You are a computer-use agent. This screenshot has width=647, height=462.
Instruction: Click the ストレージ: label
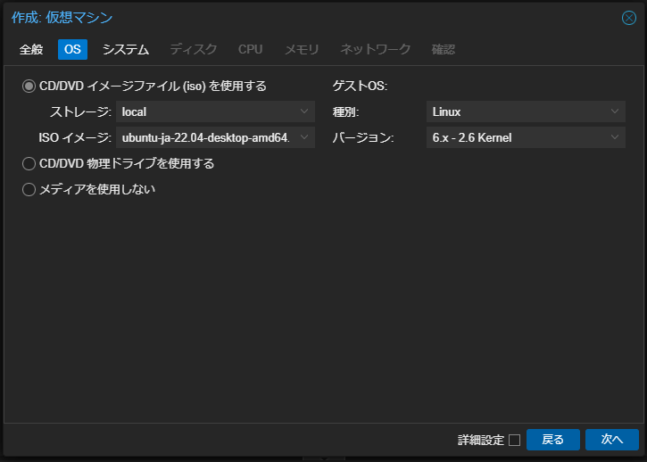80,111
